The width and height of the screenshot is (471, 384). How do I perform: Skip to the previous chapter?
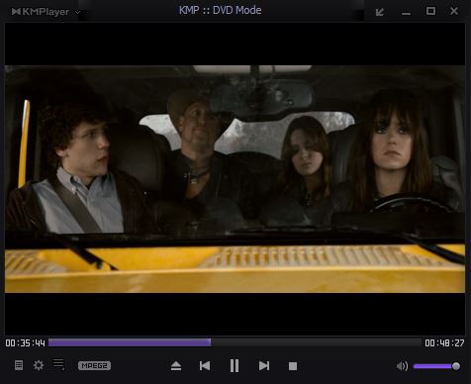point(205,366)
